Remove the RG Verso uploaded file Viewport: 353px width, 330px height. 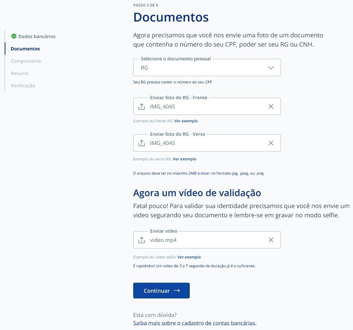(x=271, y=143)
